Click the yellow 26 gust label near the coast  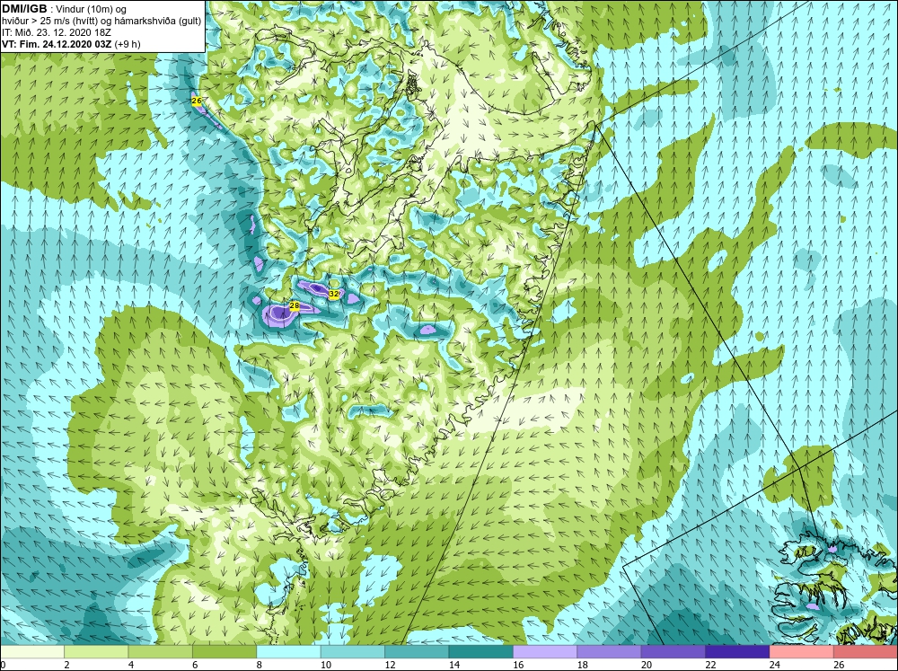(197, 101)
